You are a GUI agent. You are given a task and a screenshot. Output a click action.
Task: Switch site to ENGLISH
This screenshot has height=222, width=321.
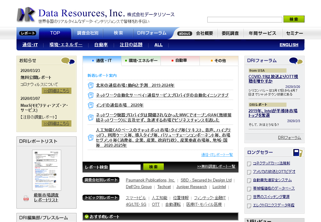tap(289, 45)
